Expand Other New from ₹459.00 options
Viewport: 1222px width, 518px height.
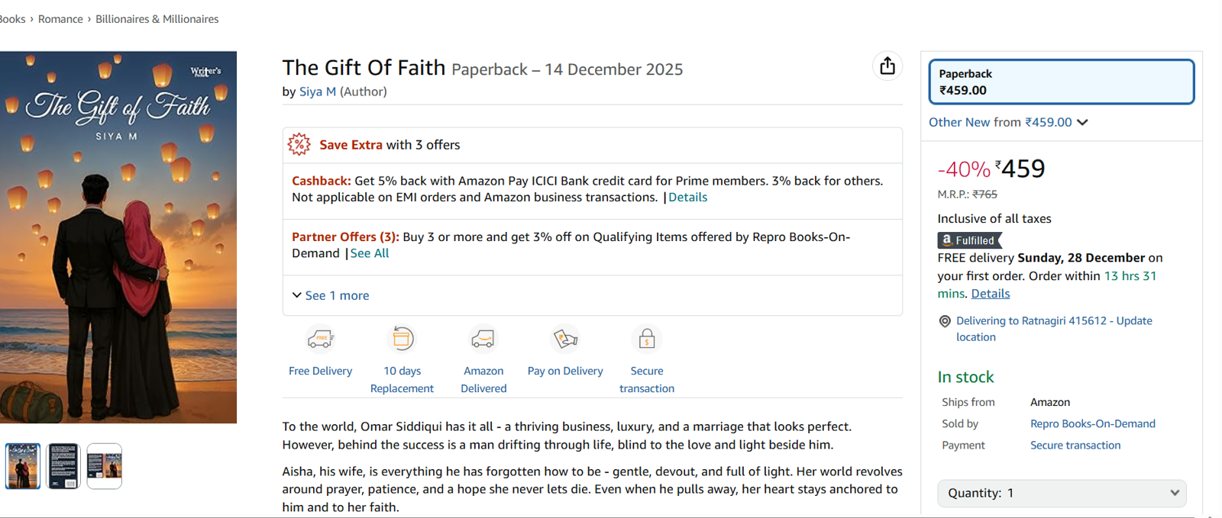tap(1008, 122)
